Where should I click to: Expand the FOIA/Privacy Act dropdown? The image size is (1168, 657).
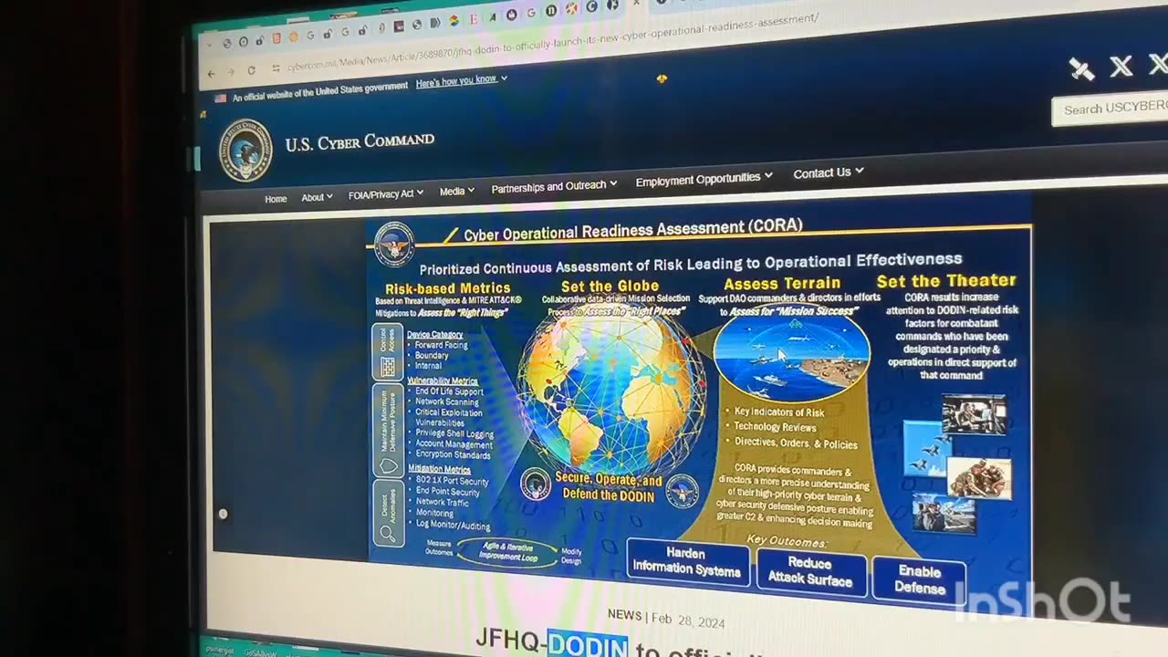pyautogui.click(x=386, y=193)
